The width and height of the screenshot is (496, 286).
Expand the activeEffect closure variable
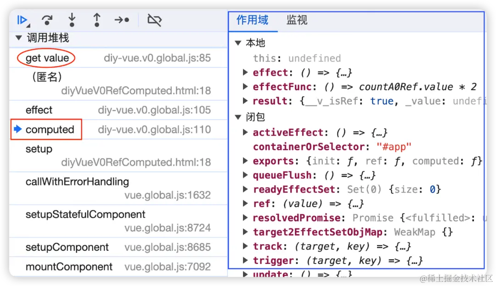coord(245,132)
